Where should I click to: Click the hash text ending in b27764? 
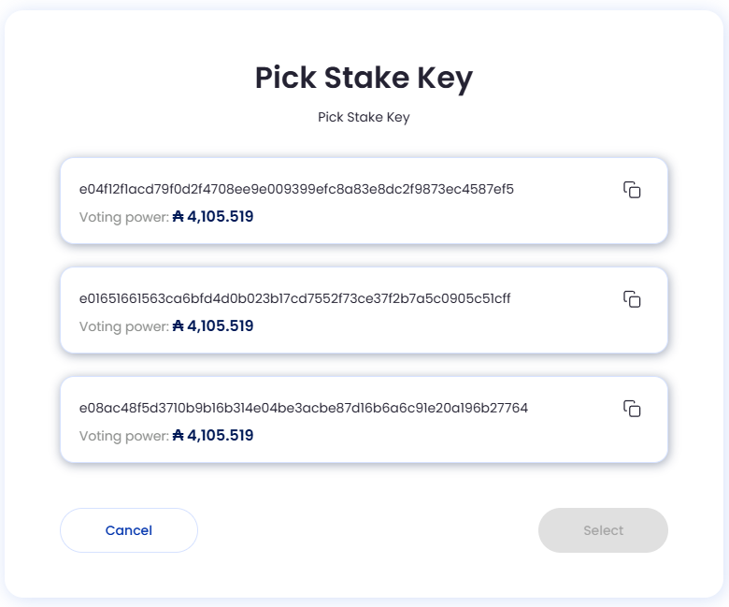(304, 408)
